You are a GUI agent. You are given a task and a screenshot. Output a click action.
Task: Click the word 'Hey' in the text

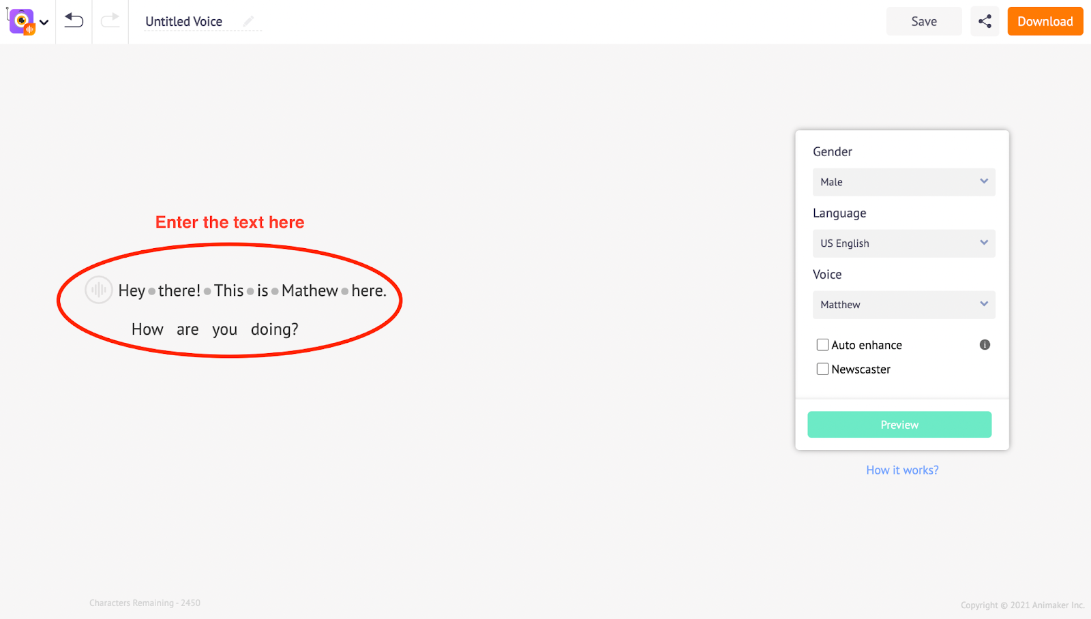pos(132,291)
